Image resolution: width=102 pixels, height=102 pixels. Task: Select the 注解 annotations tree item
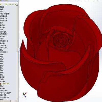(x=1, y=9)
